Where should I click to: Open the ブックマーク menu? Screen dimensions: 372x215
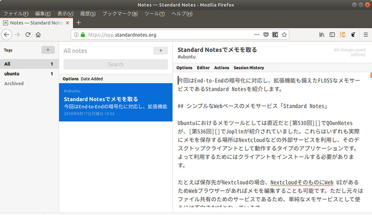tap(120, 14)
